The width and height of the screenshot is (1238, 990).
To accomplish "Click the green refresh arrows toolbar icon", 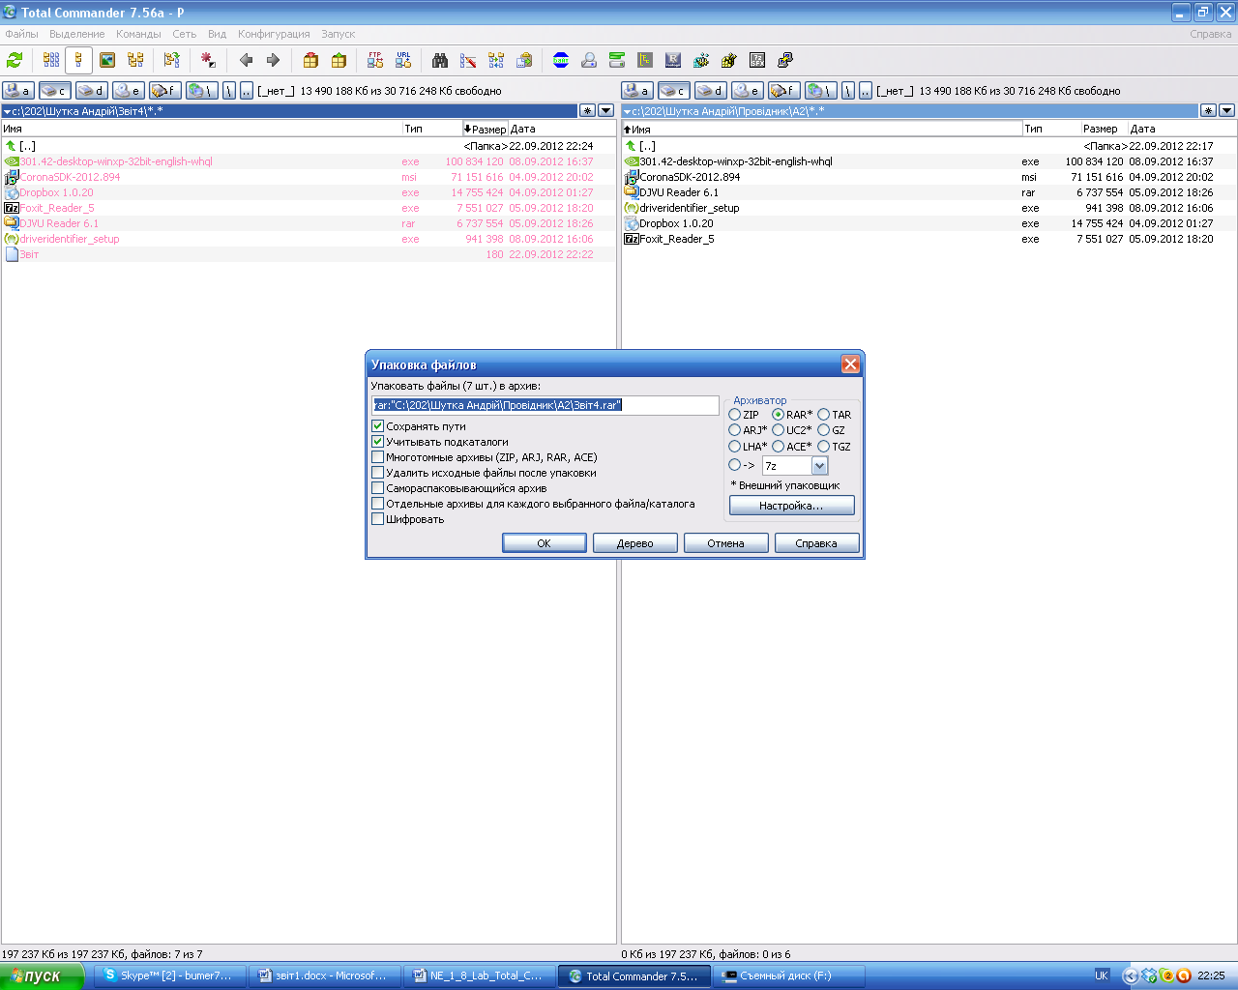I will pos(15,60).
